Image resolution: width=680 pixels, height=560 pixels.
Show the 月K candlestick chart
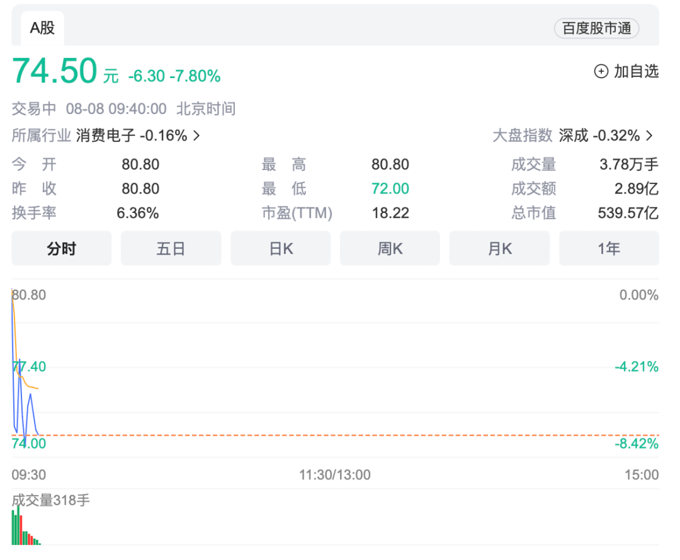(499, 249)
